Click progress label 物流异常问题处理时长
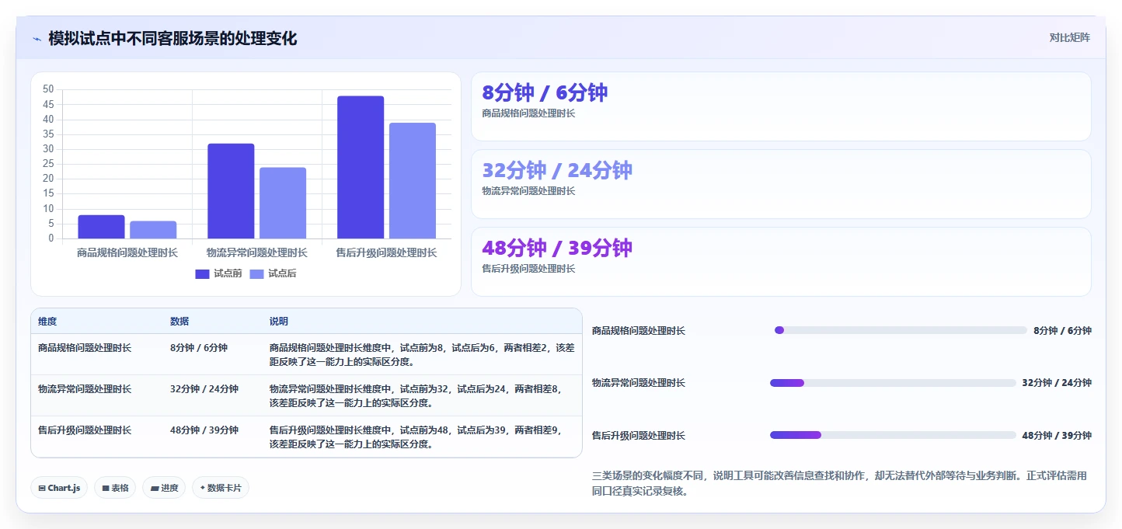The height and width of the screenshot is (529, 1122). (x=639, y=383)
